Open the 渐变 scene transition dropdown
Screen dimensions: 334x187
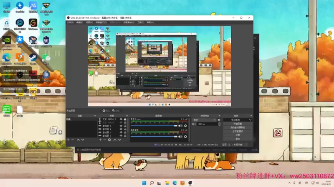tap(204, 120)
